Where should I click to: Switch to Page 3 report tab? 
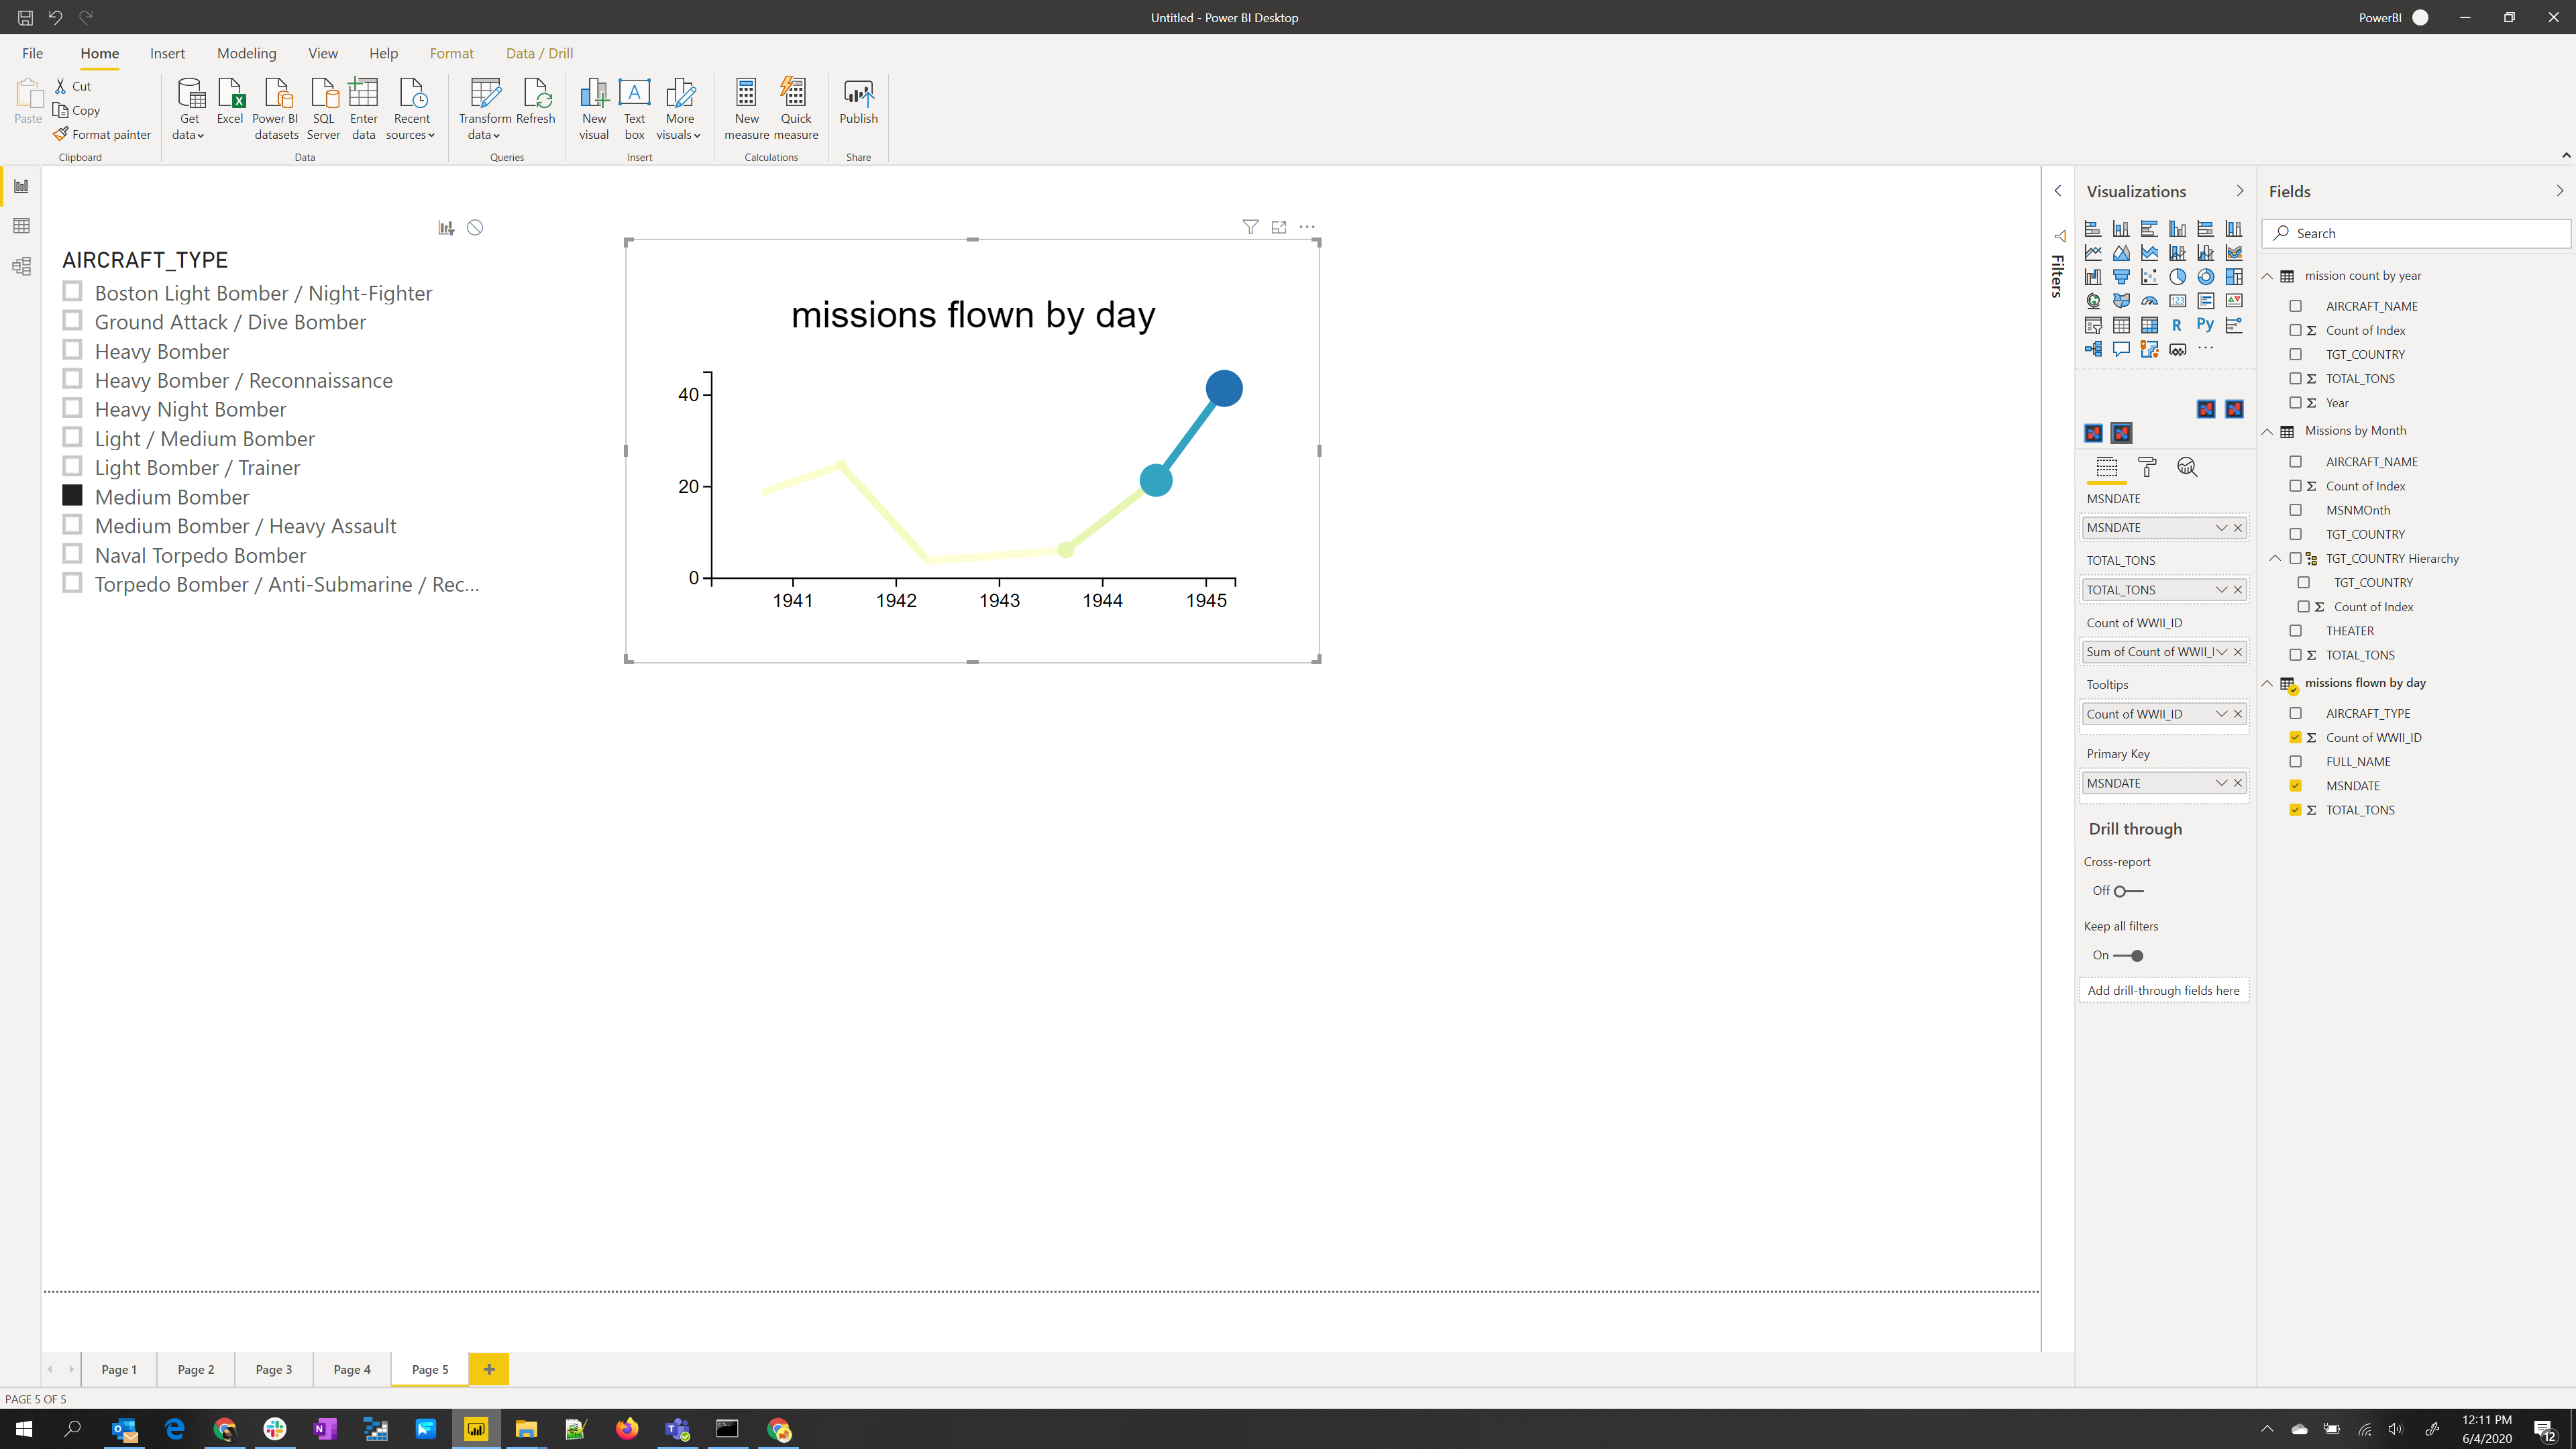[274, 1369]
